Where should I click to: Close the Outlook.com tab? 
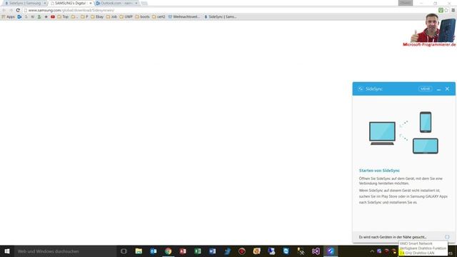pyautogui.click(x=136, y=3)
